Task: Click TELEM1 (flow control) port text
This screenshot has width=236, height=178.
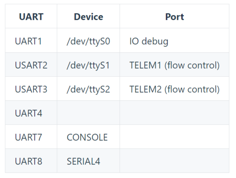Action: pyautogui.click(x=174, y=65)
